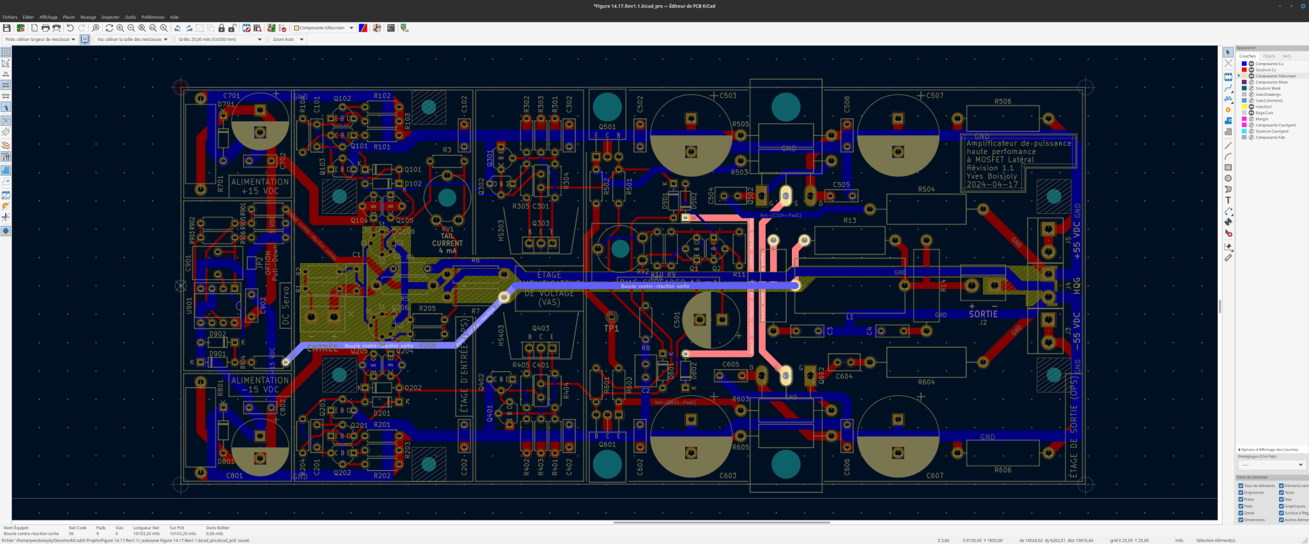Open the Footprint Editor icon
The height and width of the screenshot is (544, 1309).
(x=246, y=28)
